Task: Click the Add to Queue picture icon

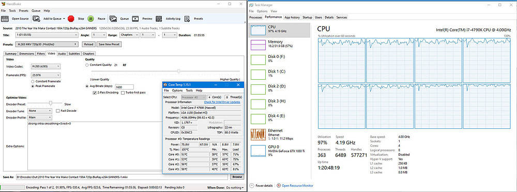Action: pos(36,19)
